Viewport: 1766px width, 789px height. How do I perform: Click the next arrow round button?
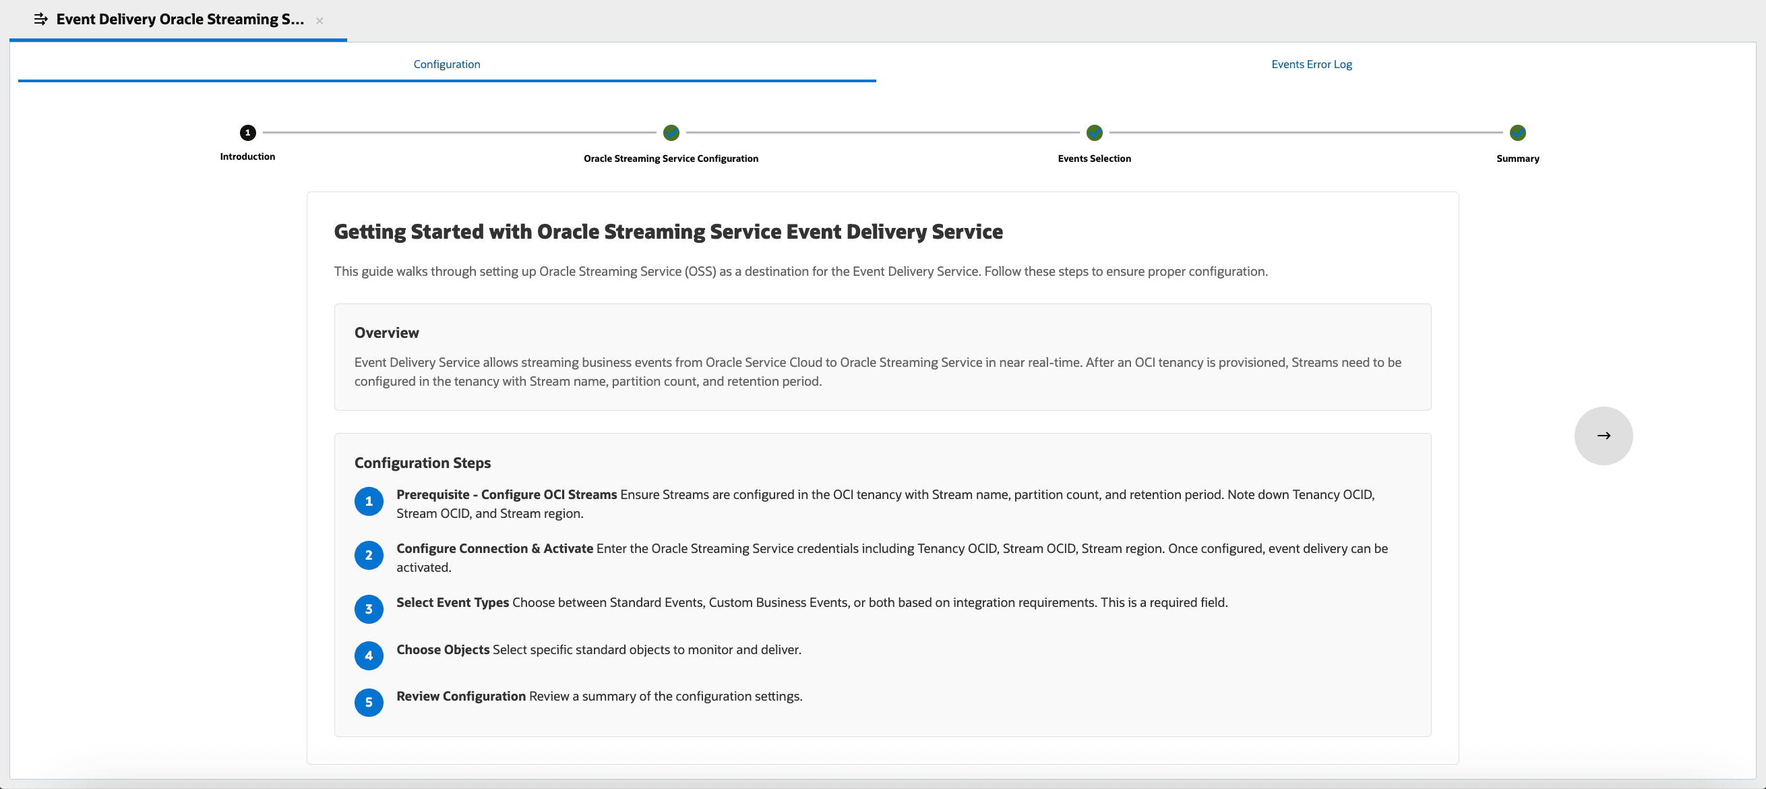point(1603,436)
